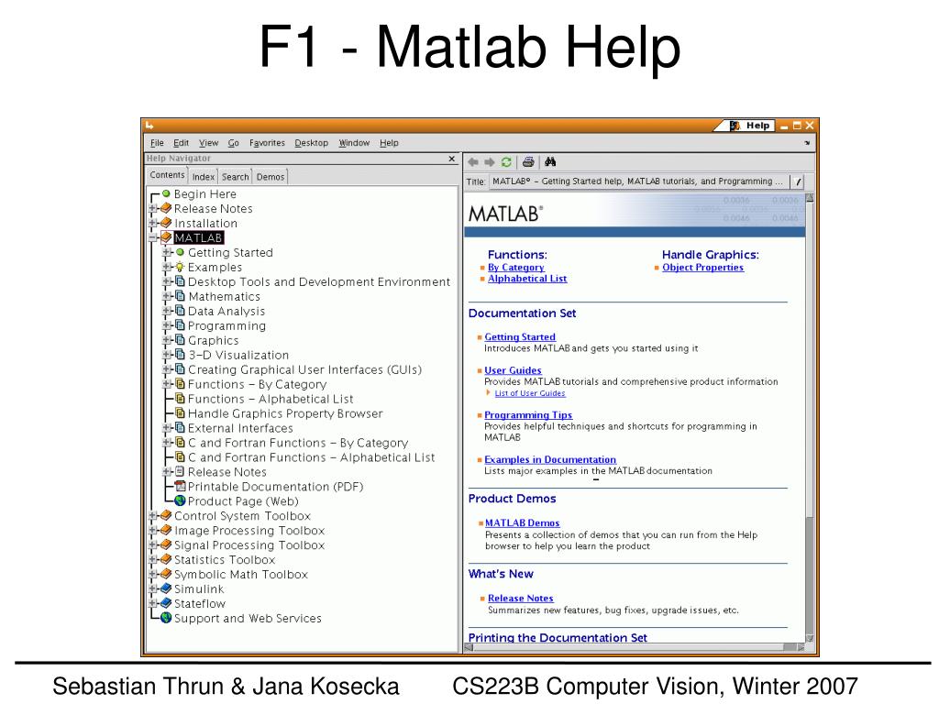Click the Back arrow in help browser toolbar
Image resolution: width=939 pixels, height=704 pixels.
[x=473, y=161]
